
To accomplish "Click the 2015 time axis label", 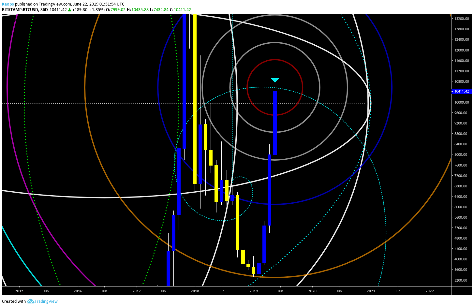I will [19, 291].
